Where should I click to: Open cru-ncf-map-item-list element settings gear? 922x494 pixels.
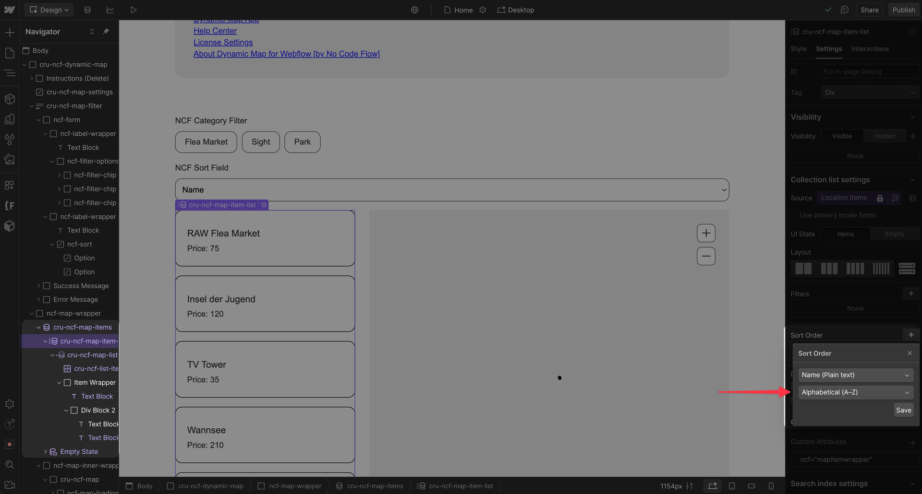click(264, 205)
